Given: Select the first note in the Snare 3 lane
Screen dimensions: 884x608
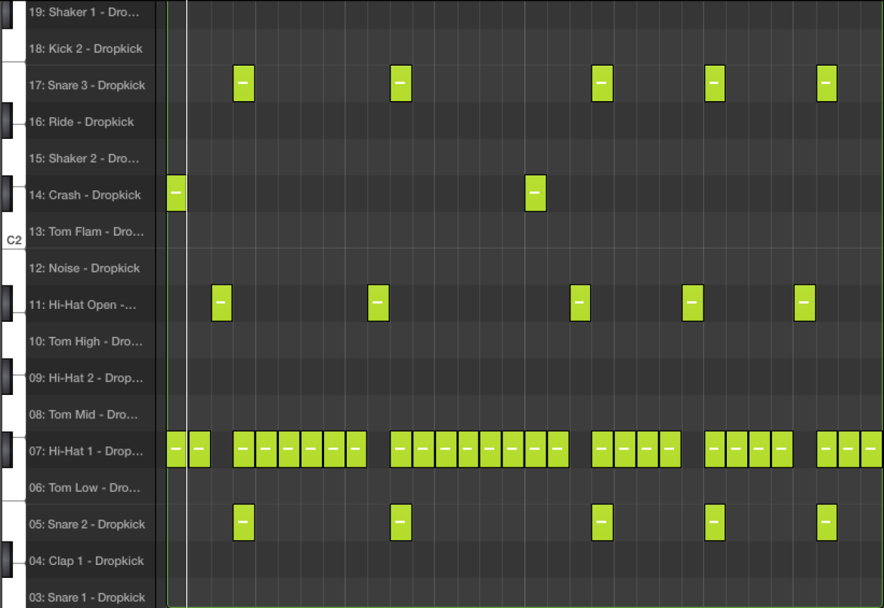Looking at the screenshot, I should coord(243,83).
